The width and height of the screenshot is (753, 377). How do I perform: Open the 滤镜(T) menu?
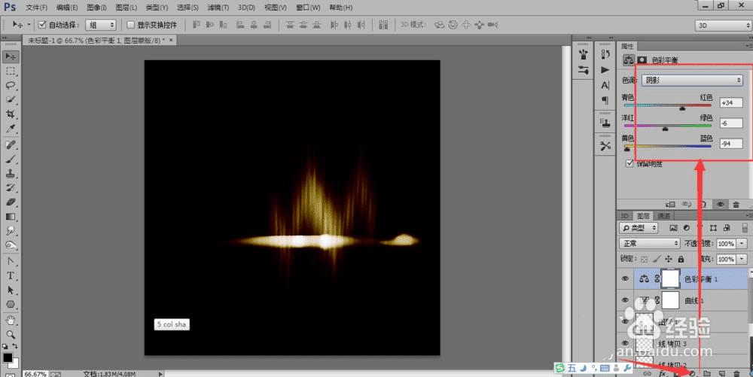(218, 8)
